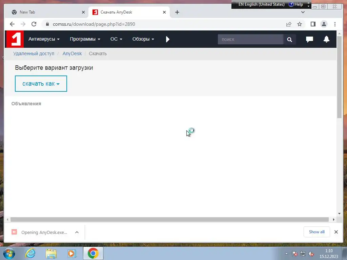View the site padlock information

tap(47, 24)
